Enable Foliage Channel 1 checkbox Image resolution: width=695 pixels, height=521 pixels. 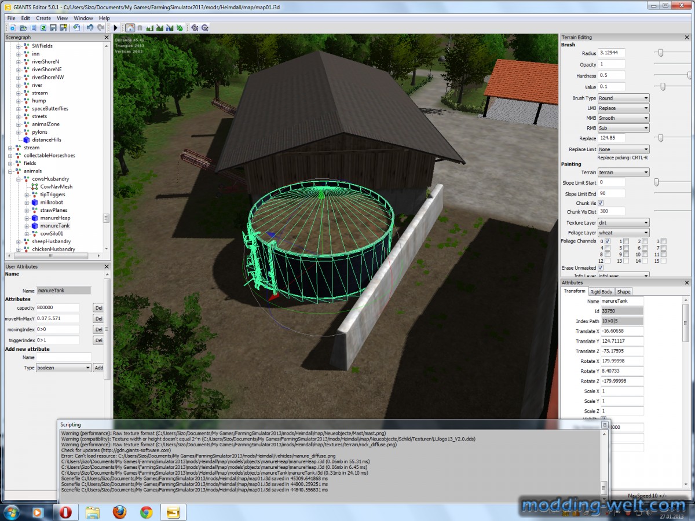[x=626, y=241]
